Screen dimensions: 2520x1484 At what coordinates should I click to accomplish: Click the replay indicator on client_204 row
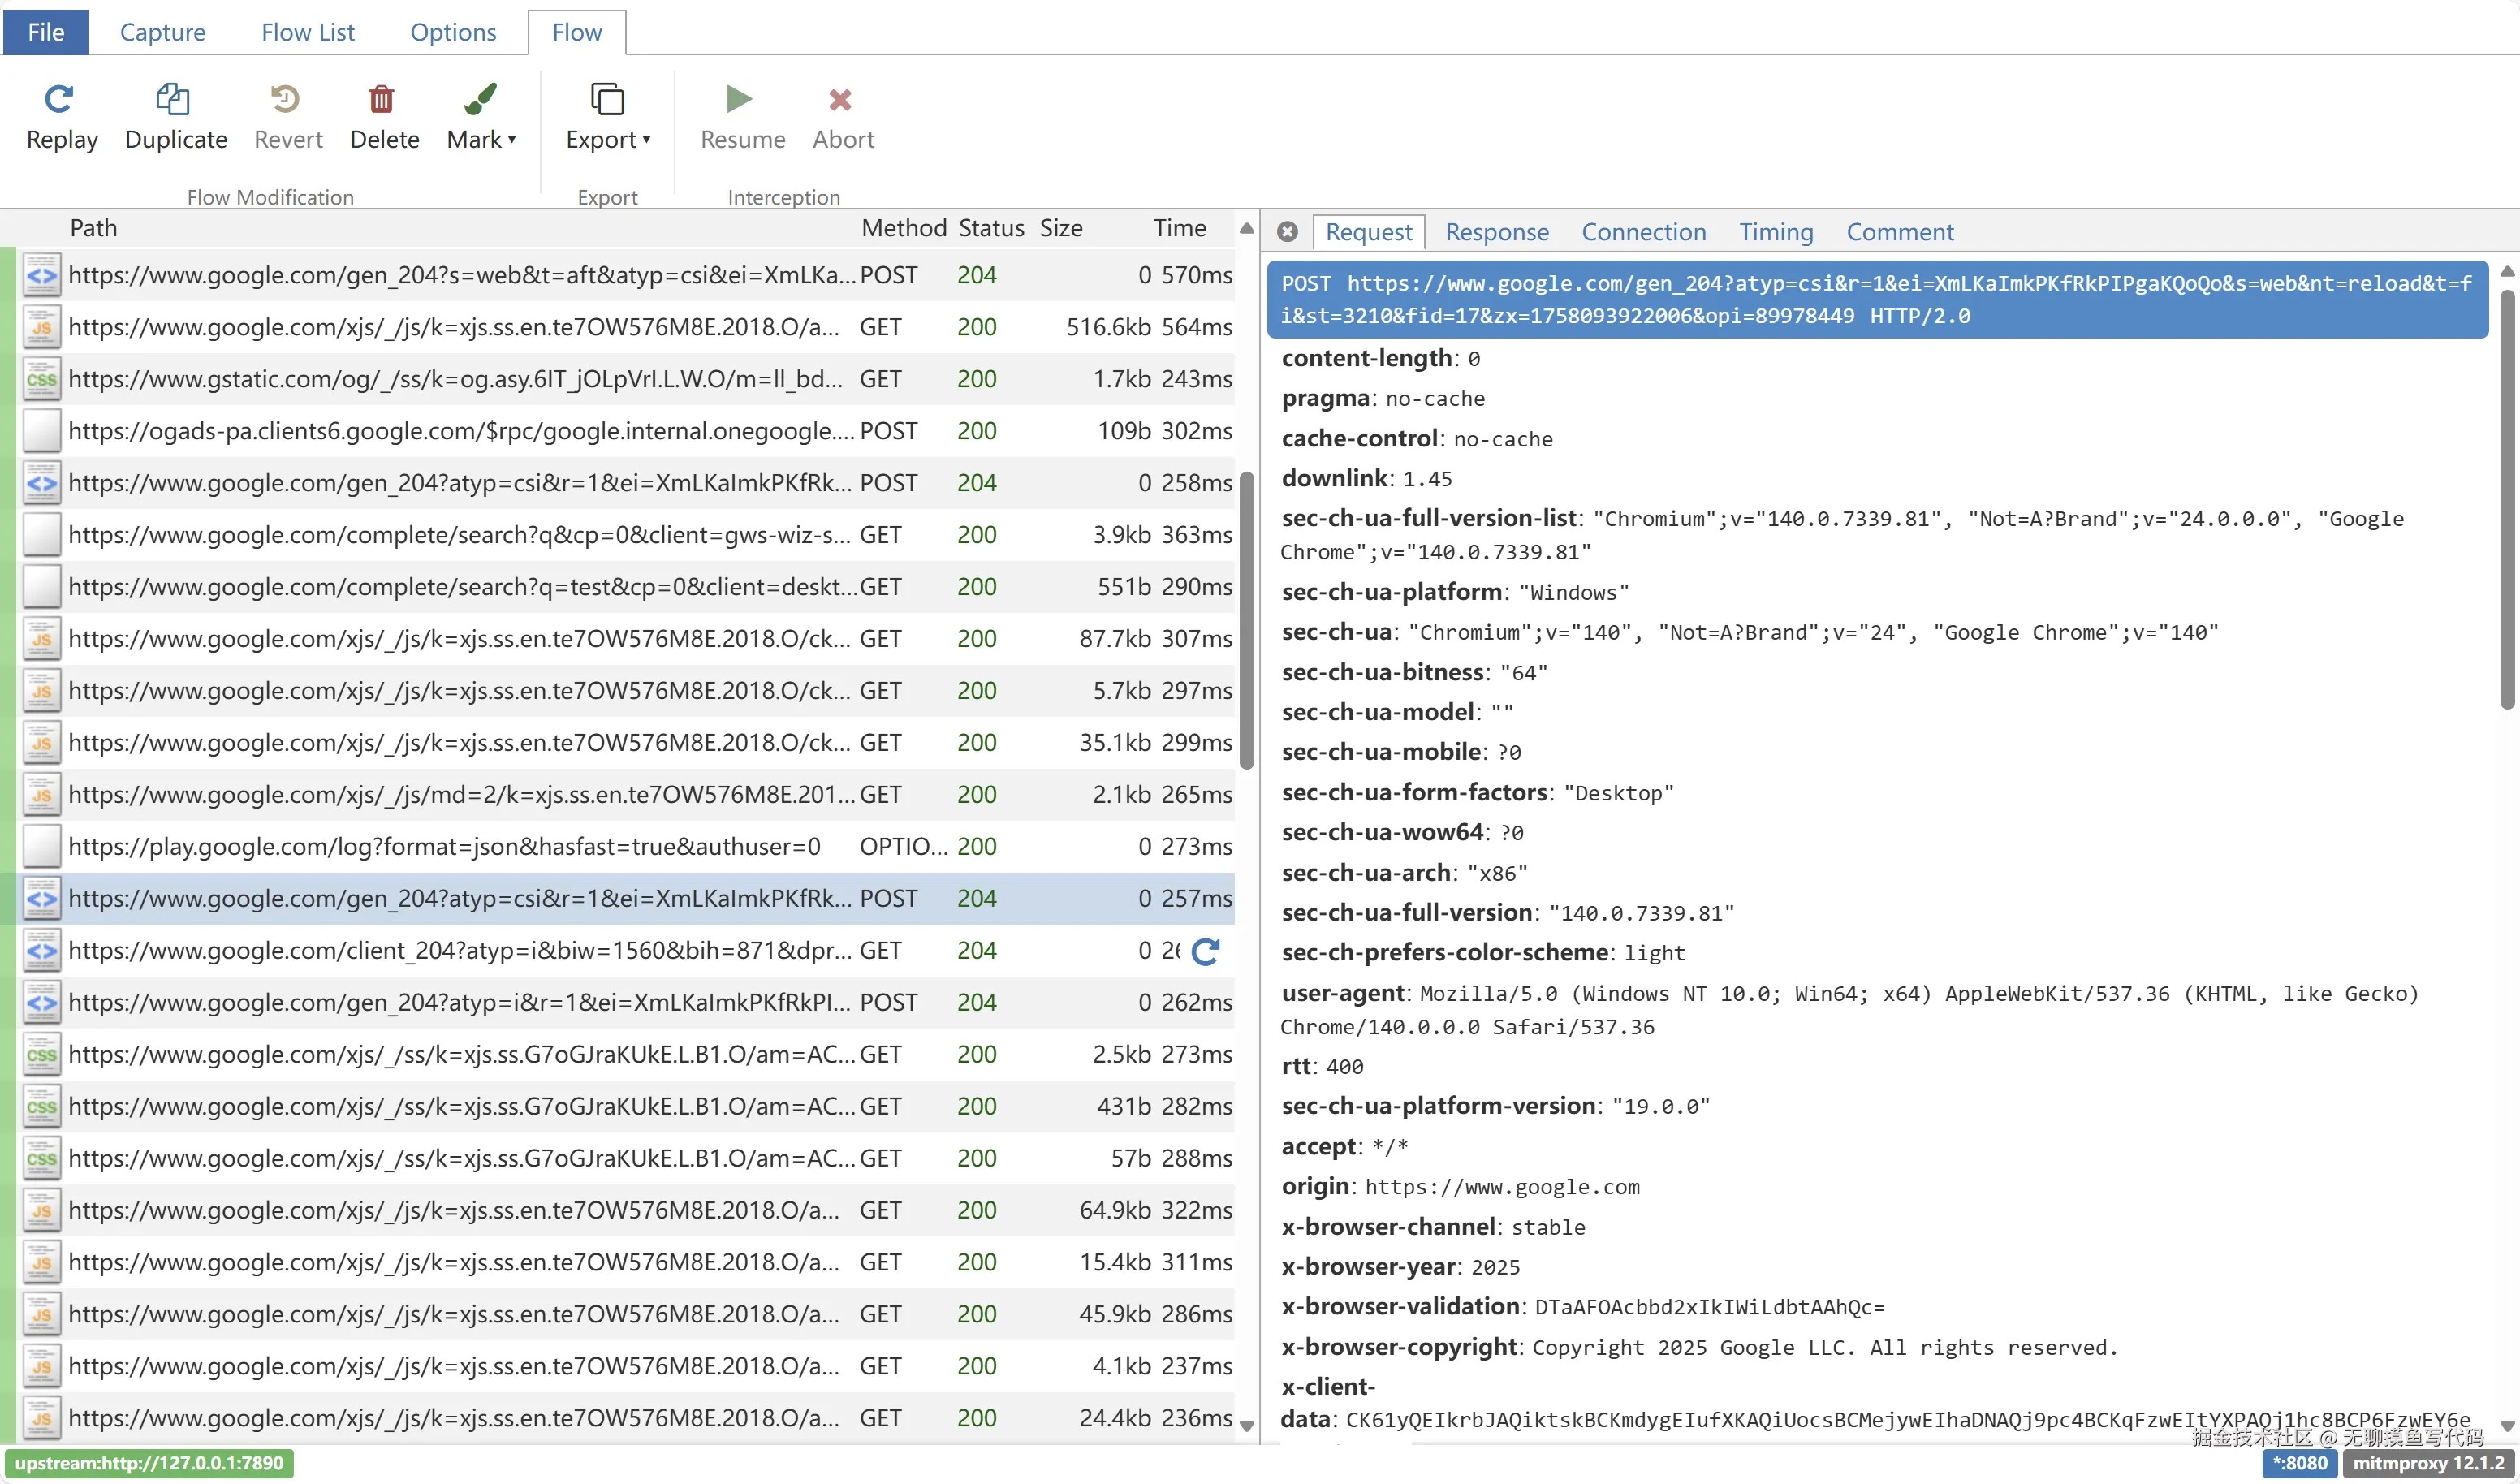1206,951
